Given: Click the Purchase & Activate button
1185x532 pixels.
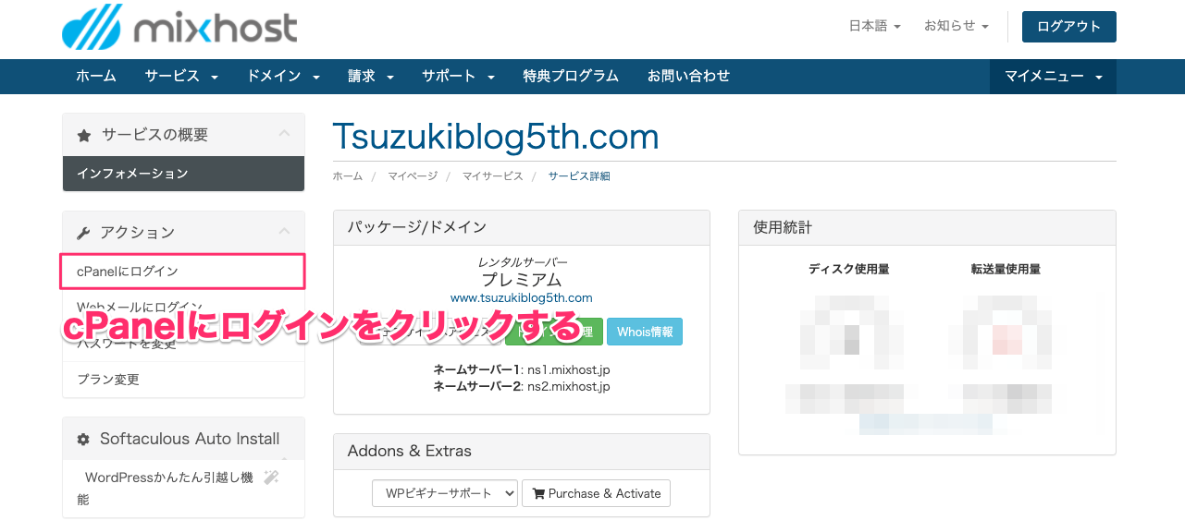Looking at the screenshot, I should pos(596,493).
